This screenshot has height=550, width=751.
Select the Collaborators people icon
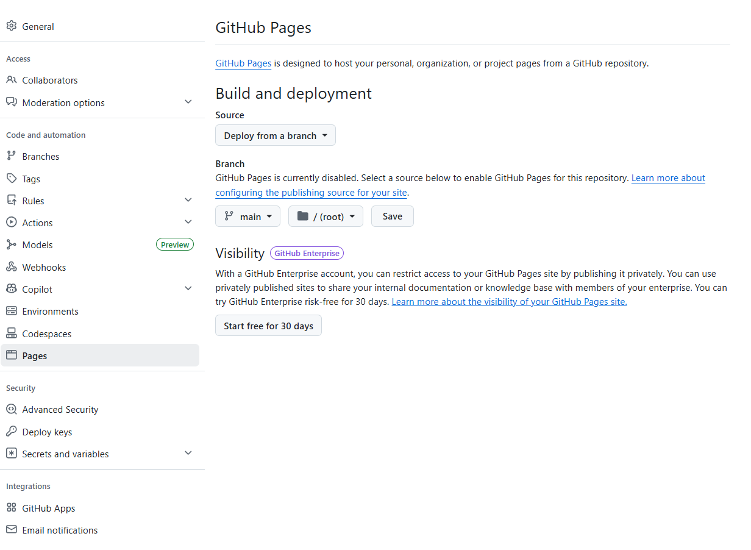[x=11, y=80]
